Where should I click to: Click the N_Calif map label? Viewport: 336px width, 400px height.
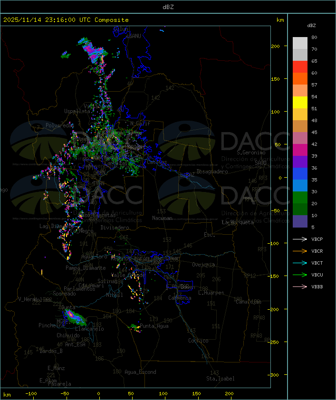click(140, 124)
